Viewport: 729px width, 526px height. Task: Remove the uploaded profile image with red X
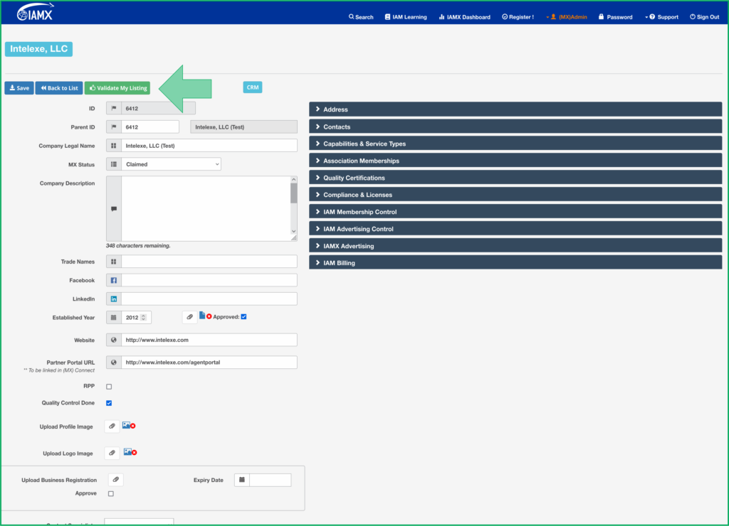[x=133, y=426]
